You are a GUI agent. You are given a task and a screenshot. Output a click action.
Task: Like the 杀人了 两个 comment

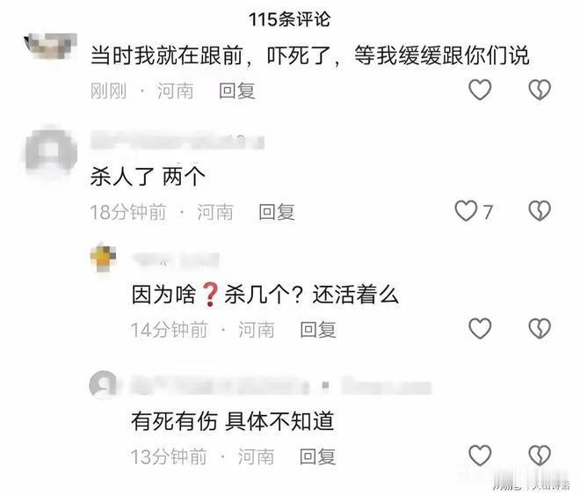pyautogui.click(x=466, y=211)
